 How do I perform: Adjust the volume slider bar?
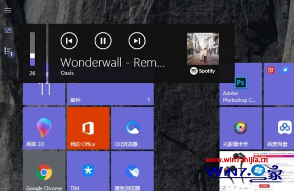pos(32,49)
